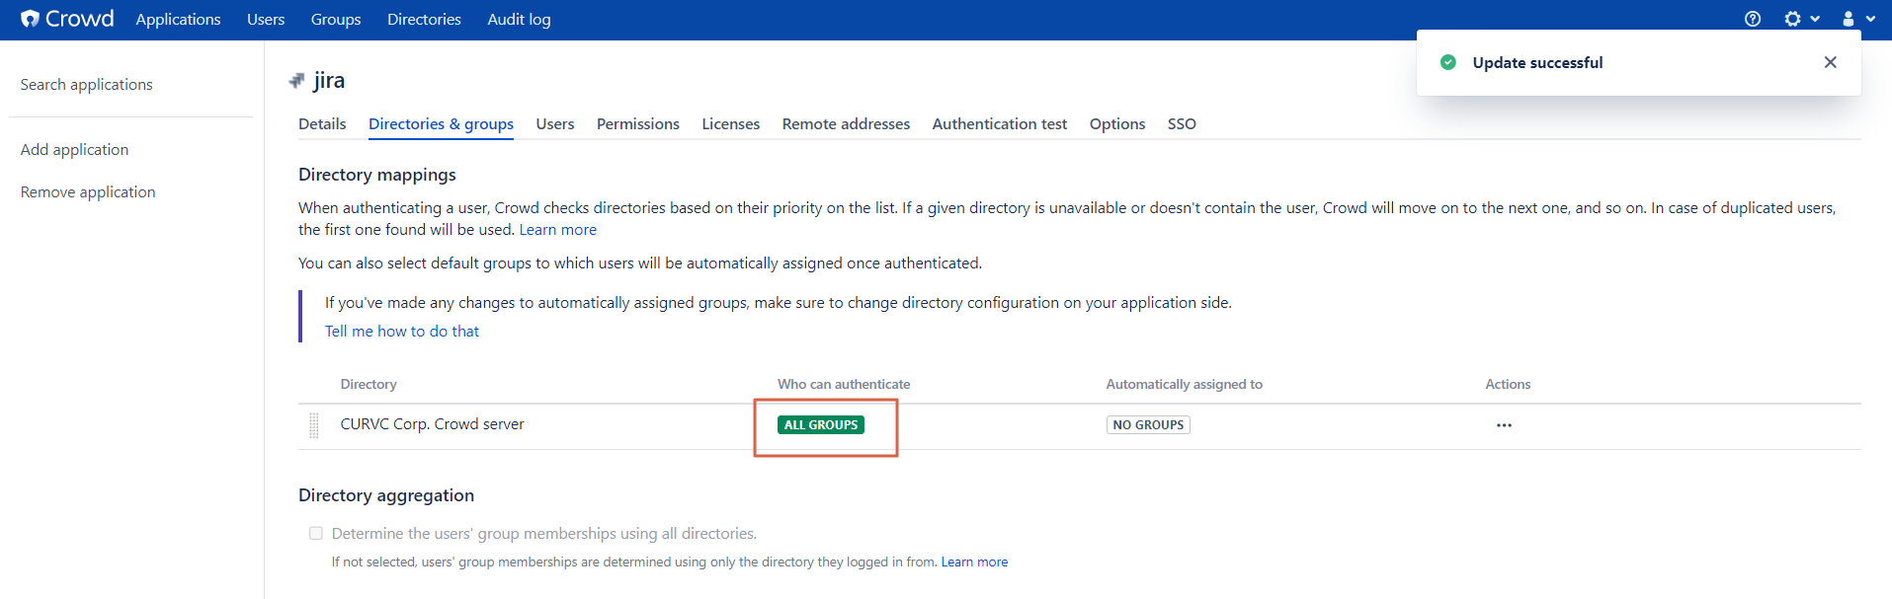Grab the drag handle for CURVC directory

(x=314, y=425)
